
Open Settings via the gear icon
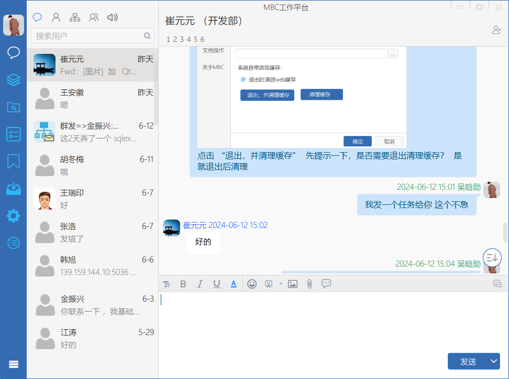13,216
